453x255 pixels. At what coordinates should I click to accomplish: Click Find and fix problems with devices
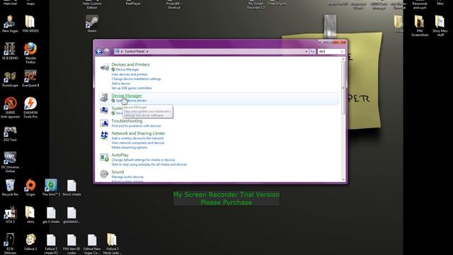tap(136, 126)
